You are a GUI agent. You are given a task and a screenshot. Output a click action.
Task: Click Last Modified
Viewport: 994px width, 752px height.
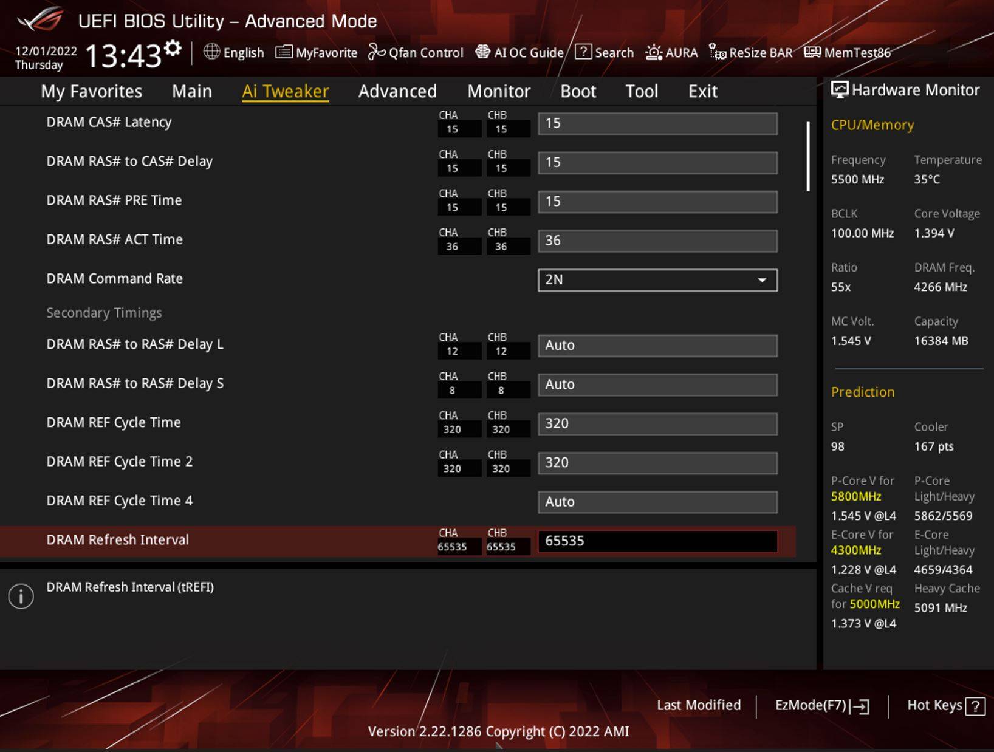tap(699, 705)
